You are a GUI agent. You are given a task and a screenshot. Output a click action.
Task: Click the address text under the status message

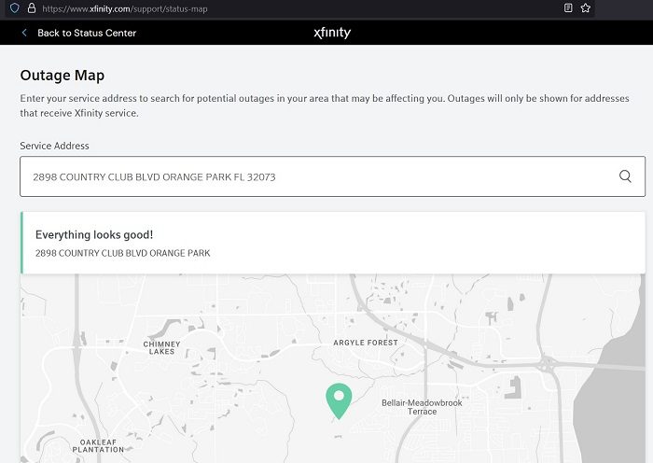click(122, 253)
